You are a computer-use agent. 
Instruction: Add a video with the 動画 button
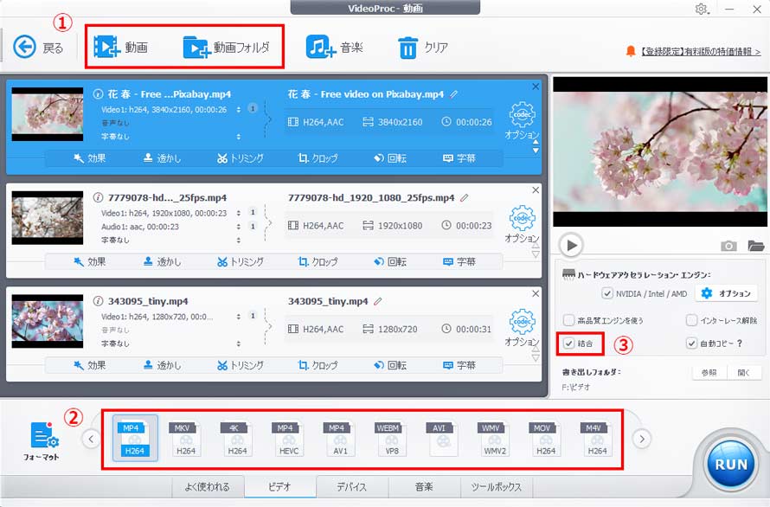121,48
